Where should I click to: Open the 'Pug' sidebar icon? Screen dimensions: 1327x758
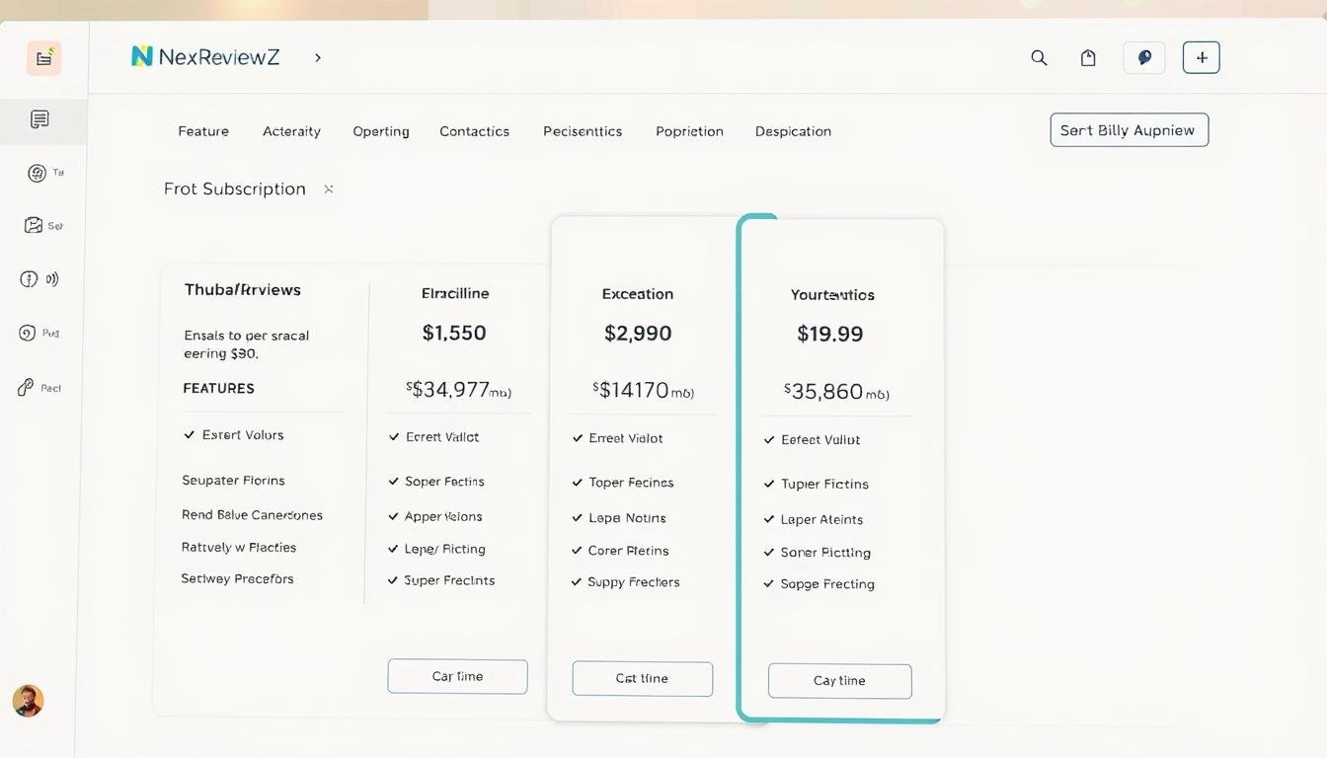28,334
